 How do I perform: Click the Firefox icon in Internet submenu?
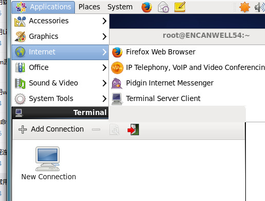[117, 52]
